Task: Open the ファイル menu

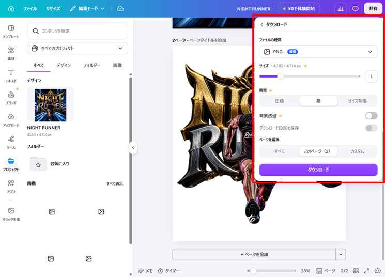Action: (x=30, y=9)
